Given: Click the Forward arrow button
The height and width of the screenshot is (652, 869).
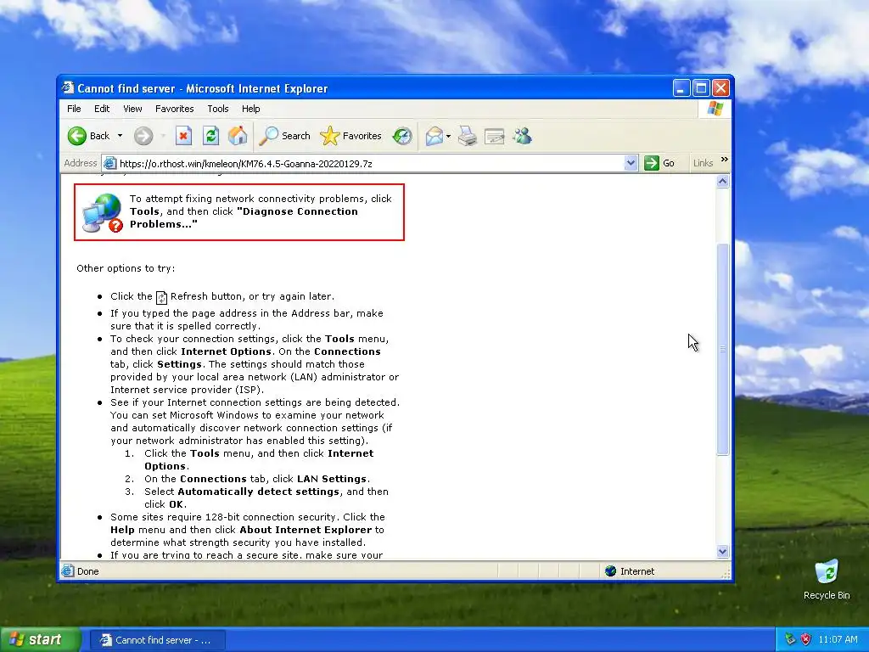Looking at the screenshot, I should 143,136.
